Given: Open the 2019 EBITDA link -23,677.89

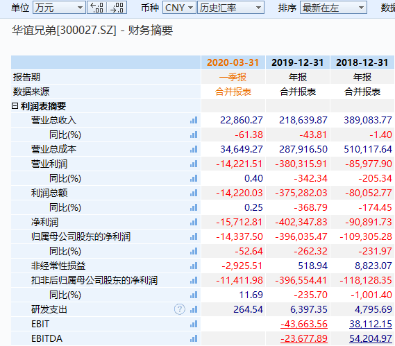Looking at the screenshot, I should coord(304,338).
